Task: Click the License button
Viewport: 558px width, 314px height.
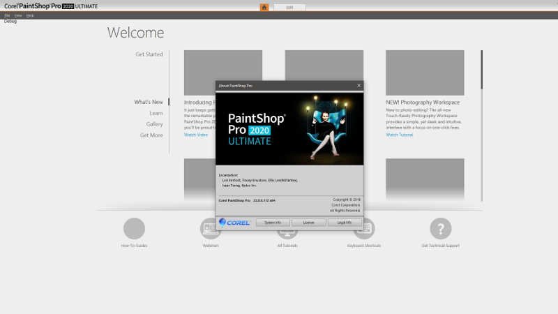Action: click(x=308, y=223)
